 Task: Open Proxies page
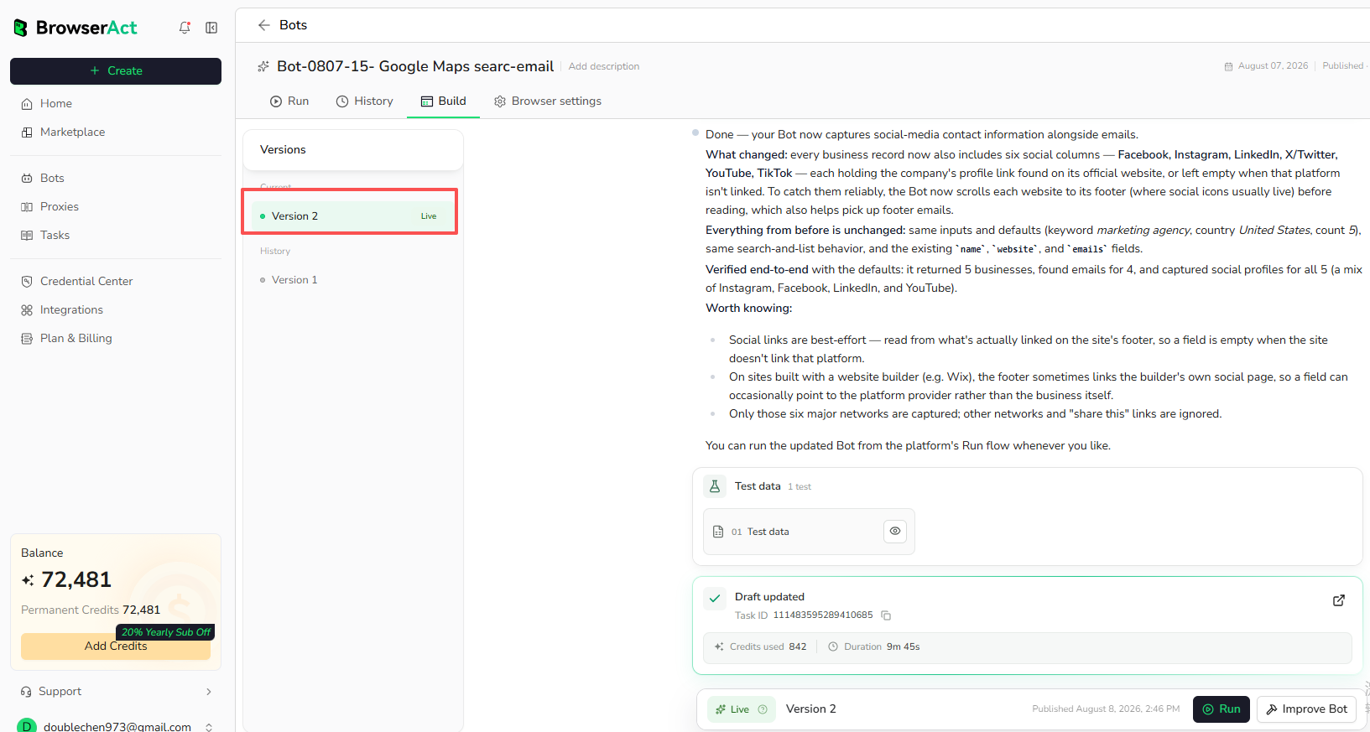coord(116,207)
